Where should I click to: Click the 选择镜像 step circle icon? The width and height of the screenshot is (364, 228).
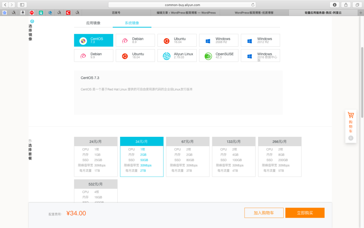(32, 21)
